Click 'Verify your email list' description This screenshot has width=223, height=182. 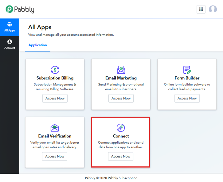[x=55, y=145]
